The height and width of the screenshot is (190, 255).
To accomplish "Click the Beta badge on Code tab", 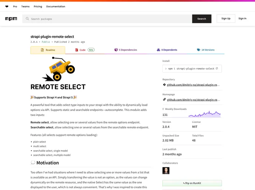I will point(91,50).
